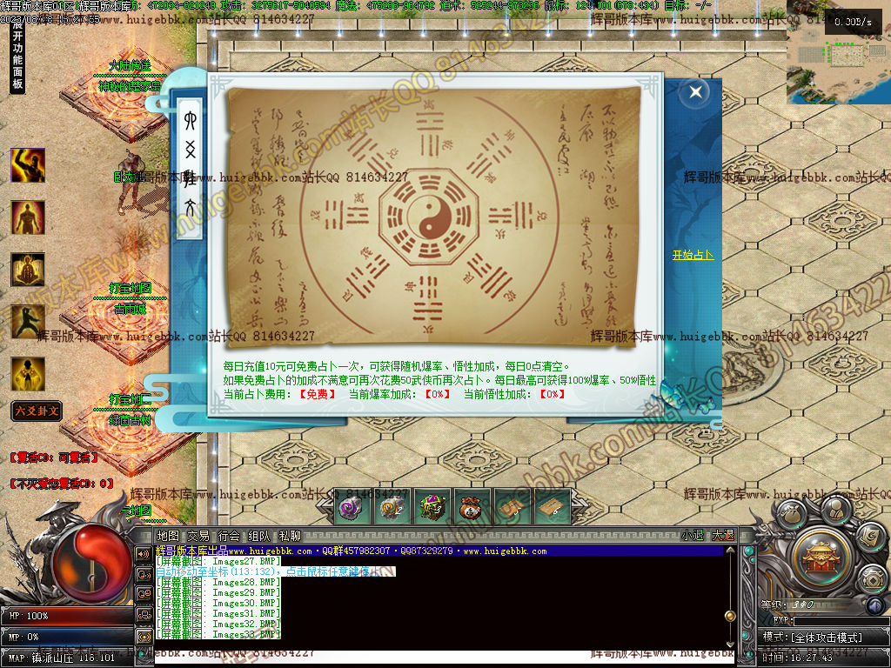Mute sound with the blue speaker button
Viewport: 891px width, 668px height.
875,607
